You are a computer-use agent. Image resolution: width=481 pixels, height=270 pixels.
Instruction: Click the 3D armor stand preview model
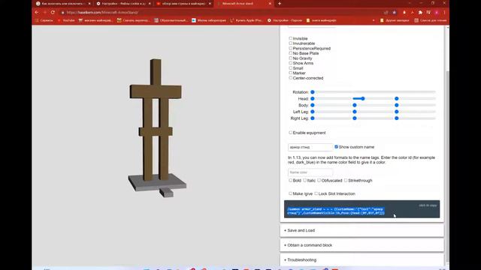coord(157,128)
